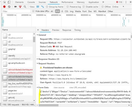The width and height of the screenshot is (132, 107).
Task: Select checkbox icon of identify request
Action: tap(5, 57)
